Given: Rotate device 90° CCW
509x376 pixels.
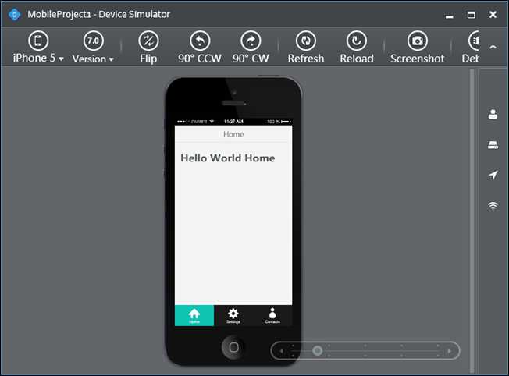Looking at the screenshot, I should coord(200,48).
